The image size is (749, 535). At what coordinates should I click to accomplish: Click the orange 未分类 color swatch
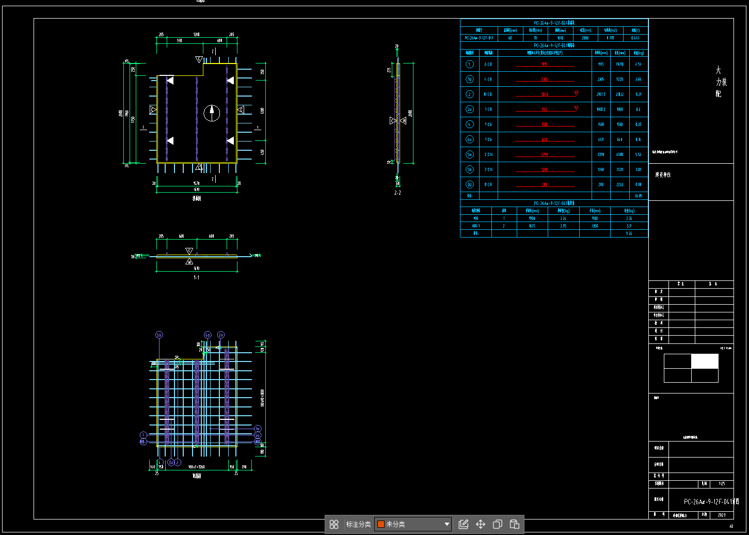(x=381, y=524)
